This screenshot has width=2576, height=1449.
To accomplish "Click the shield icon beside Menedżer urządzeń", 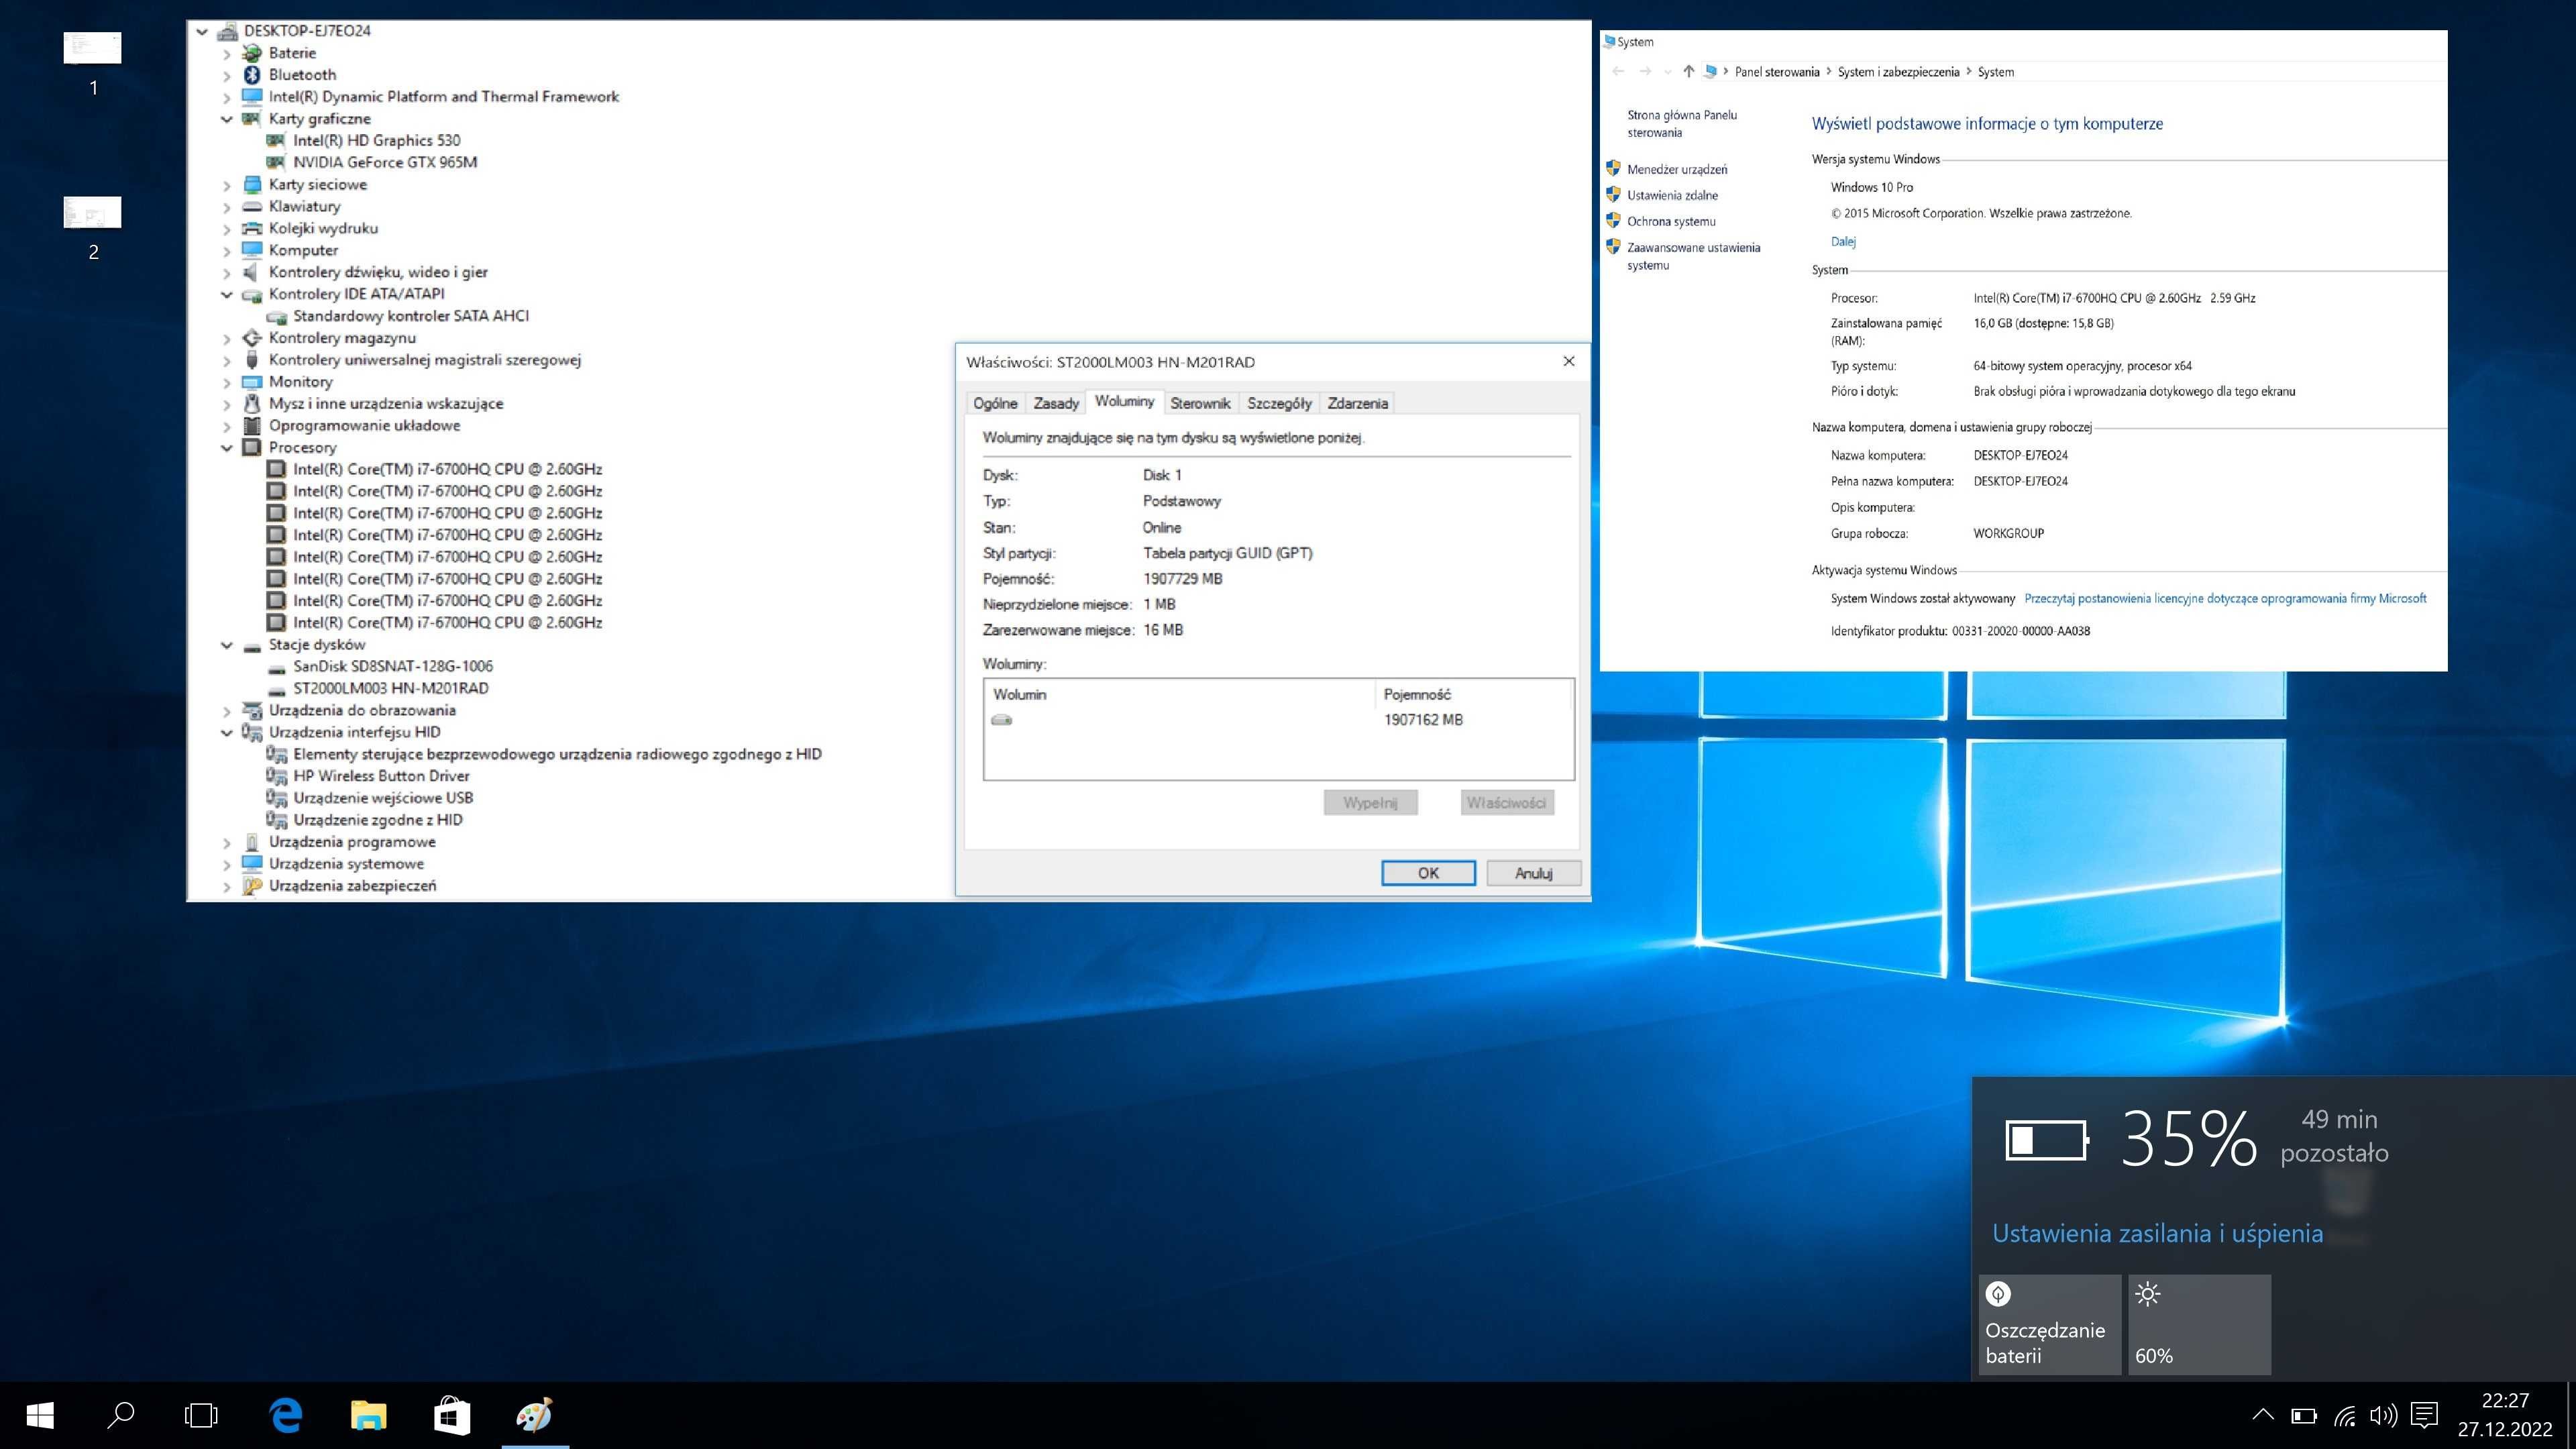I will [x=1613, y=168].
